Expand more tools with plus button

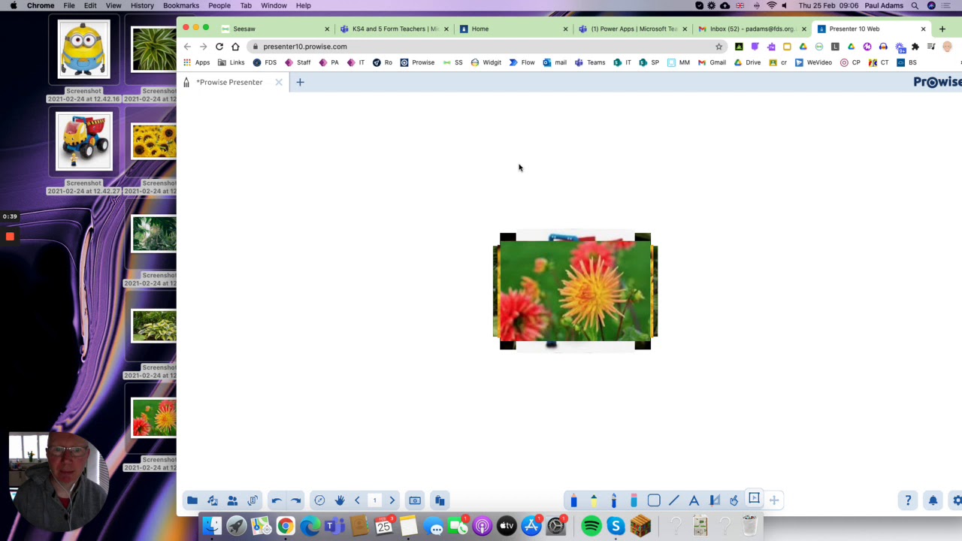[773, 500]
